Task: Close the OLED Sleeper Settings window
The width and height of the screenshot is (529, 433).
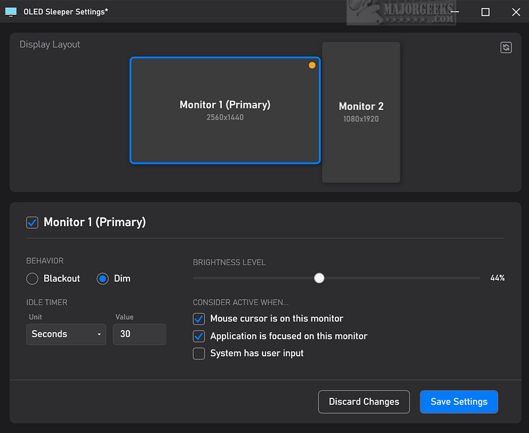Action: pyautogui.click(x=516, y=12)
